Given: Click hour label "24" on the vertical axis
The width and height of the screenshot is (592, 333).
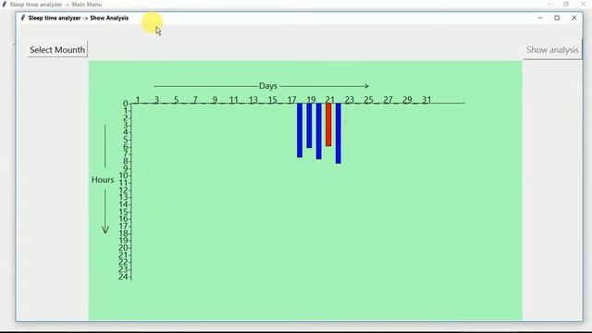Looking at the screenshot, I should 123,277.
